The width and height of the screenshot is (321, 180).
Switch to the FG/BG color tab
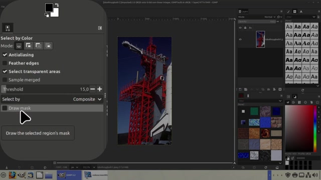(x=294, y=96)
